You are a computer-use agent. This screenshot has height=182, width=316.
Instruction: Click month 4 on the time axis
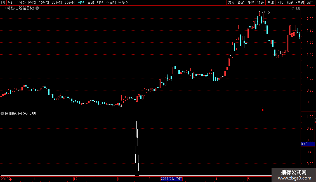(216, 179)
